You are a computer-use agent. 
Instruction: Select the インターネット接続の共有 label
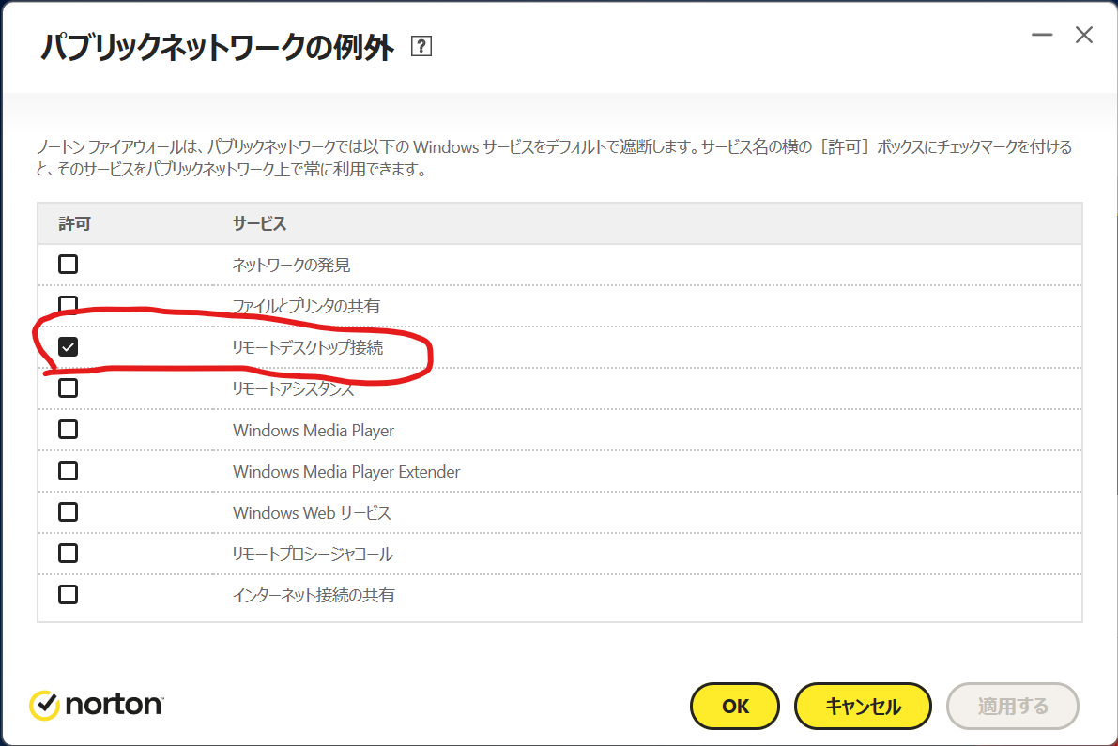[x=313, y=596]
